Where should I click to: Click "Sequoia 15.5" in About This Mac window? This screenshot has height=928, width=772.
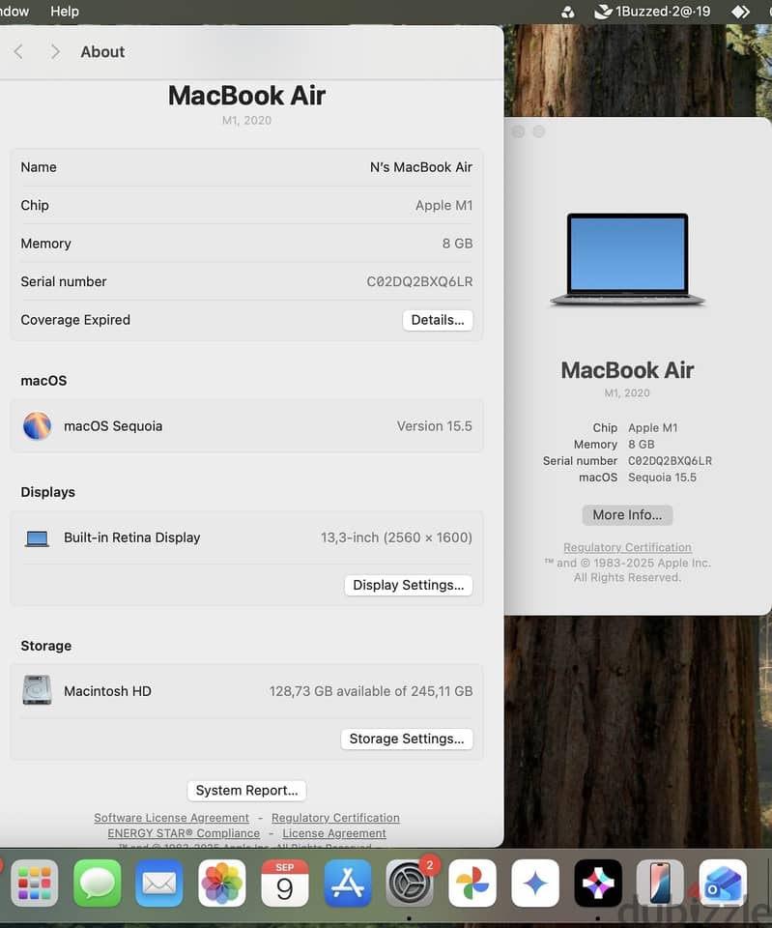point(662,478)
